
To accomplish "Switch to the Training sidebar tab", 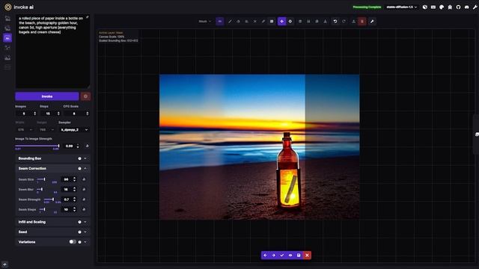I will pos(7,67).
